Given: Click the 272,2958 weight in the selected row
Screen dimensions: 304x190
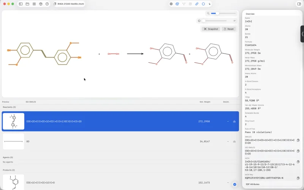Looking at the screenshot, I should (204, 122).
